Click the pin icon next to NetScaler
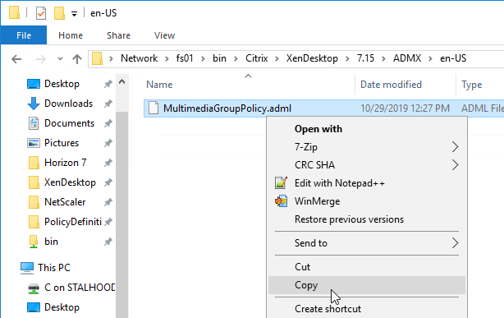Image resolution: width=504 pixels, height=318 pixels. (108, 202)
